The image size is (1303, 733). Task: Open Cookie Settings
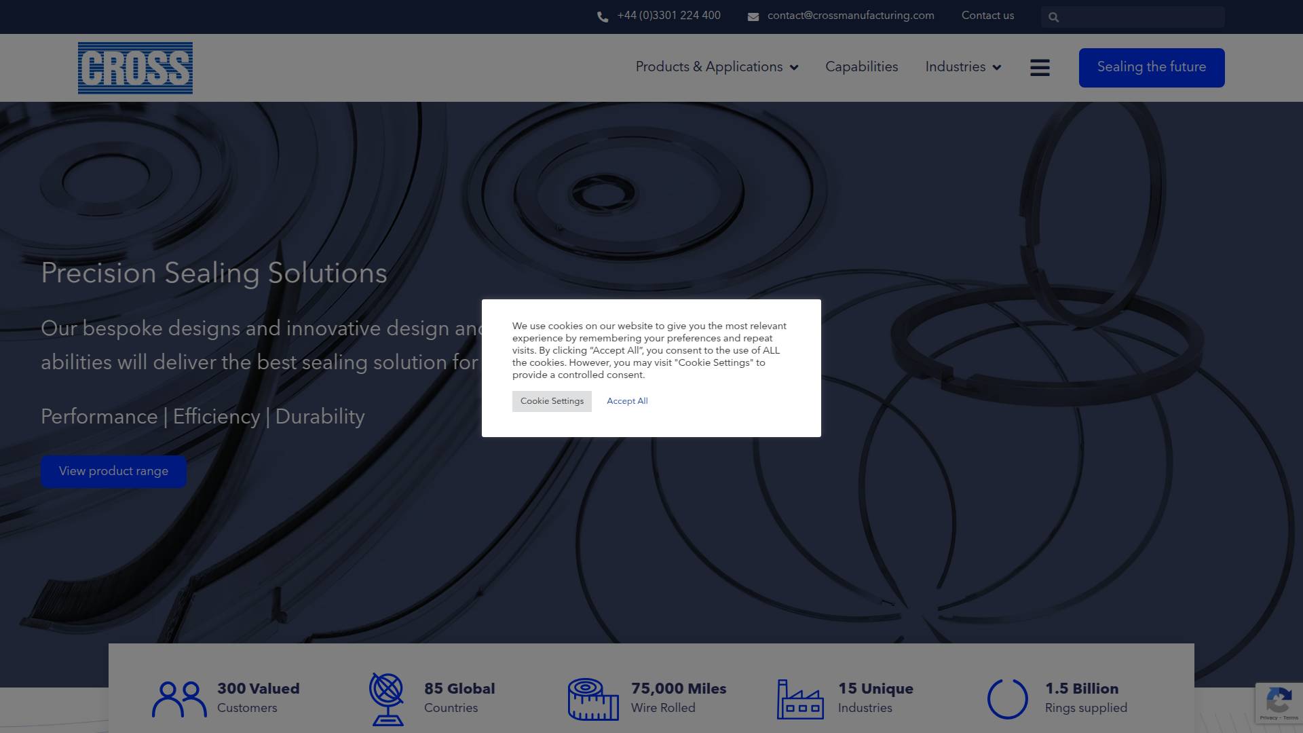[x=552, y=401]
